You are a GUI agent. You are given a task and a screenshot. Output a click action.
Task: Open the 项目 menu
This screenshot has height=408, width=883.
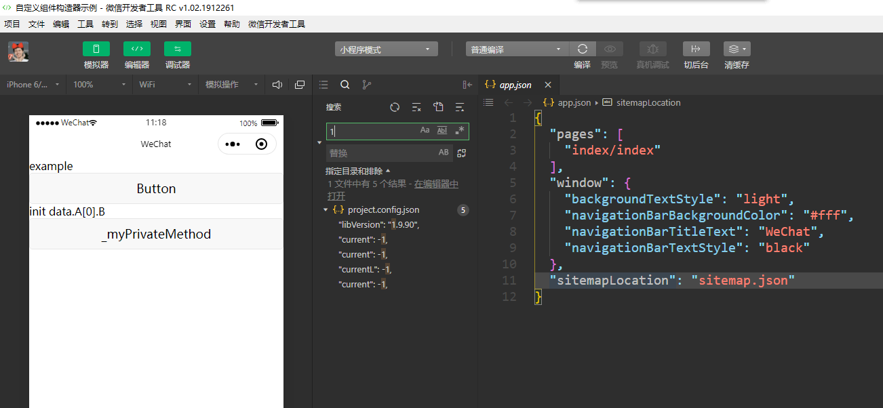click(12, 24)
